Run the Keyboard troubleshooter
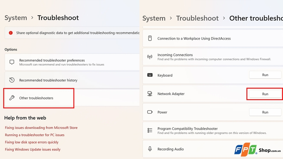Image resolution: width=283 pixels, height=159 pixels. (265, 75)
